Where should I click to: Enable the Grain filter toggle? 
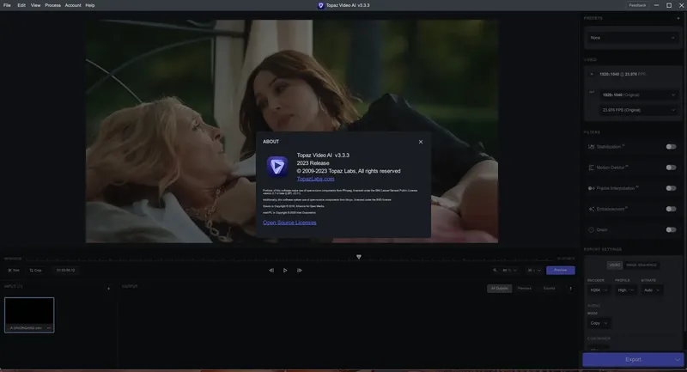[x=671, y=229]
